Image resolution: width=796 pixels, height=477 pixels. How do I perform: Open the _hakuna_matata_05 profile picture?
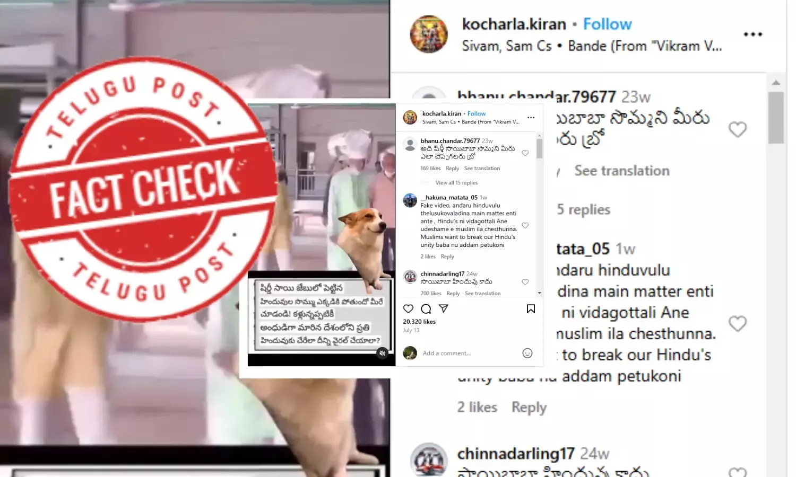(410, 200)
